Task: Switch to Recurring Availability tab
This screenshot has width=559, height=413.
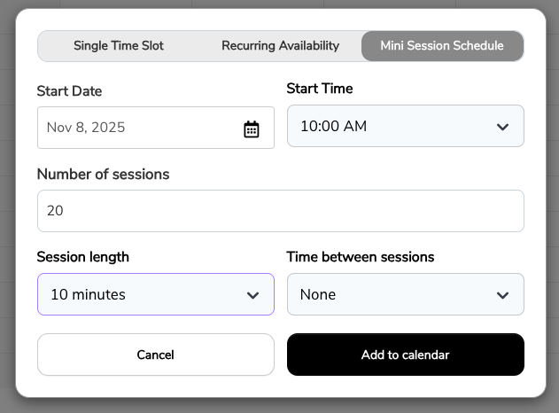Action: coord(280,46)
